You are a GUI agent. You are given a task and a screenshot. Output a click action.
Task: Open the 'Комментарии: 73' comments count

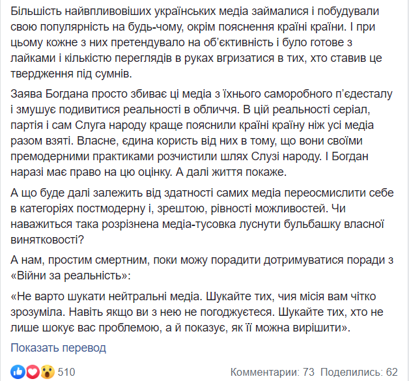tap(272, 372)
